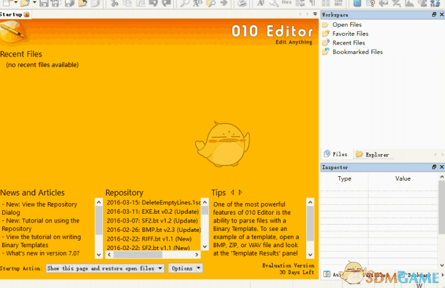Float the Inspector panel

click(x=434, y=167)
